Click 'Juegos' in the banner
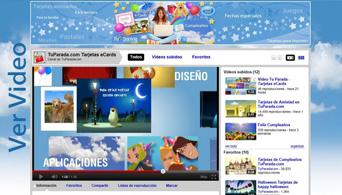The height and width of the screenshot is (195, 342). click(293, 11)
